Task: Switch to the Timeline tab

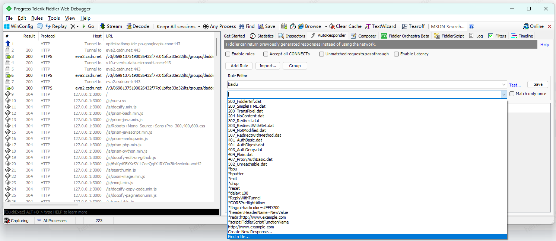Action: coord(522,36)
